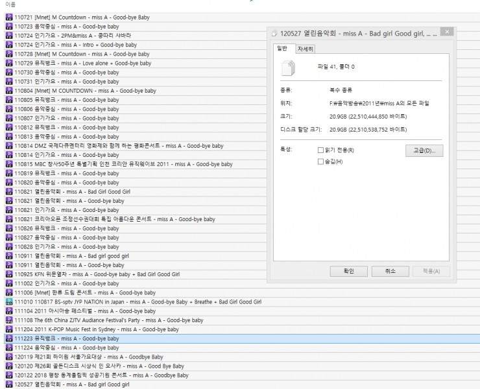480x389 pixels.
Task: Click icon of 110814 DMZ 평화콘서트 file
Action: pos(9,146)
